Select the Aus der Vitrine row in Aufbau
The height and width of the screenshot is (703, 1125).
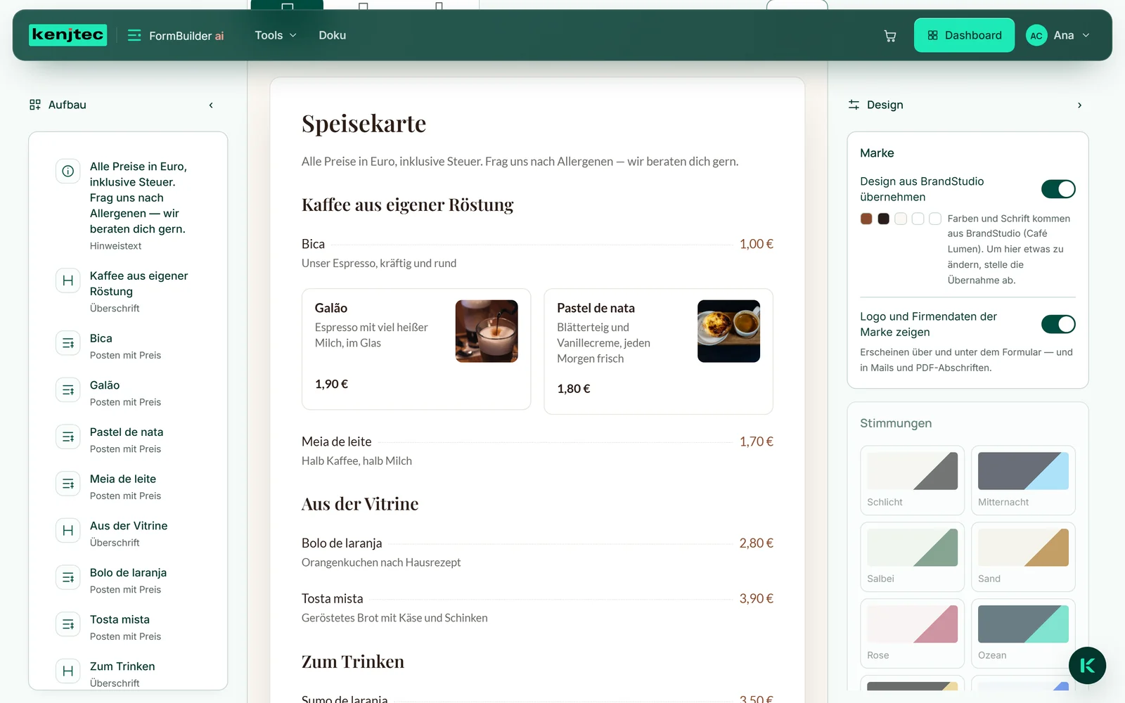point(128,534)
